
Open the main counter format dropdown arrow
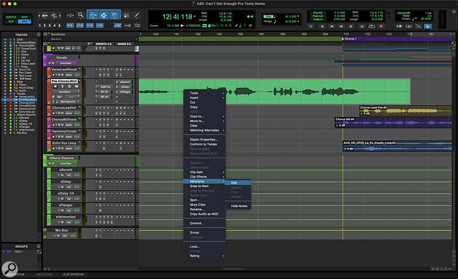coord(195,17)
